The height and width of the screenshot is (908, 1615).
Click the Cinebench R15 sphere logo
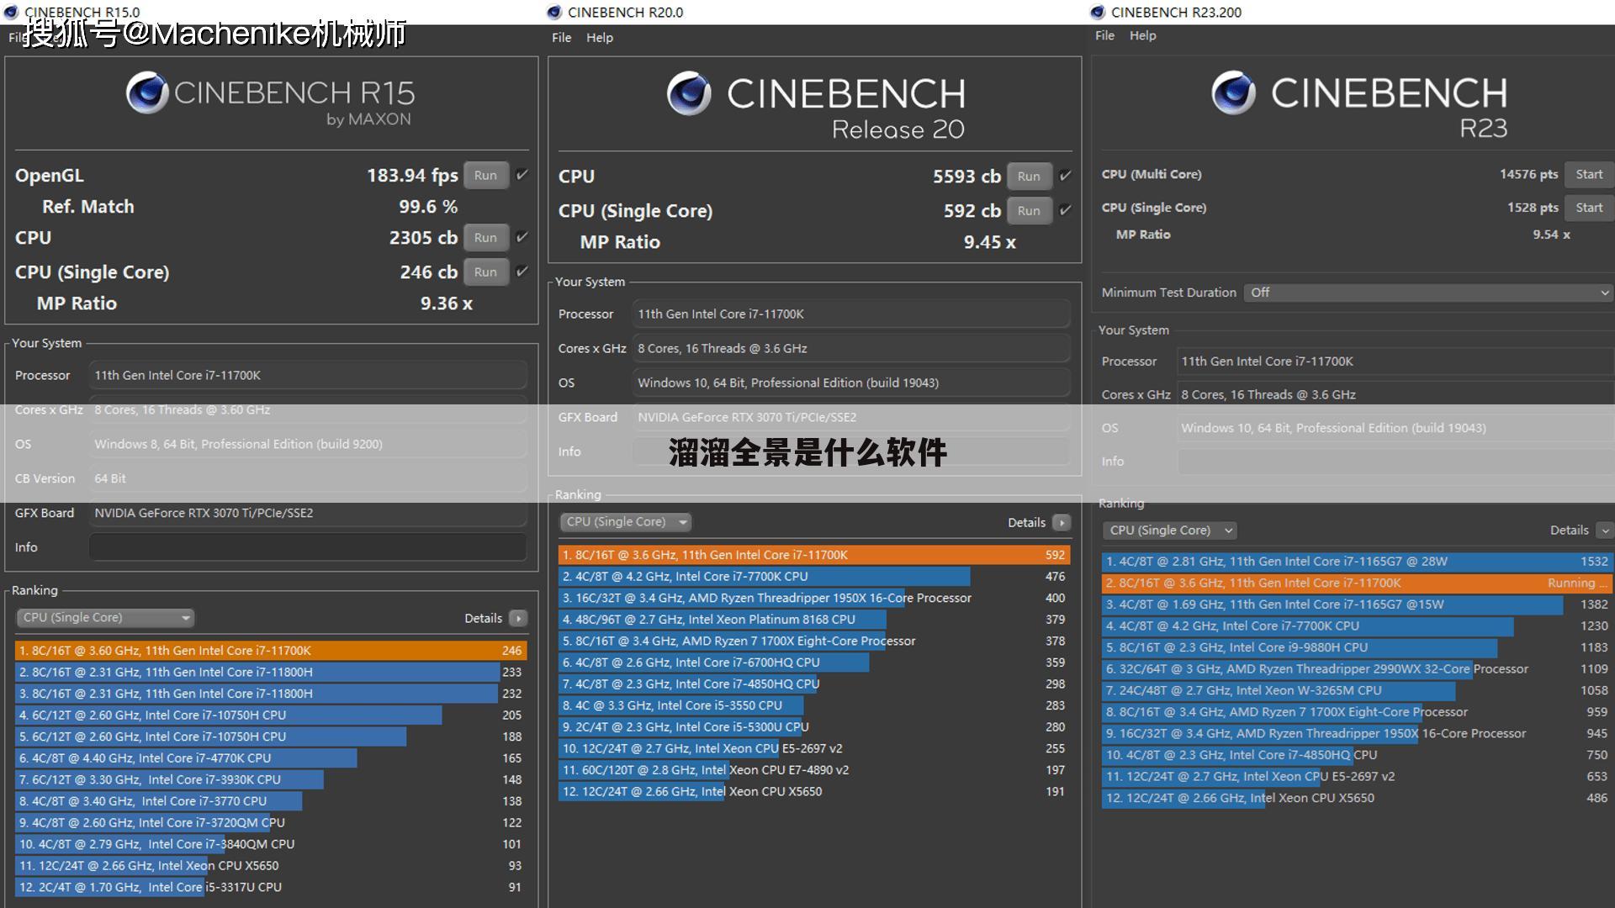coord(147,92)
